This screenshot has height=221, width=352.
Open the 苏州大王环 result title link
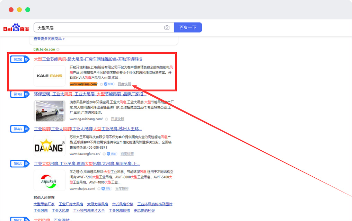(x=88, y=129)
